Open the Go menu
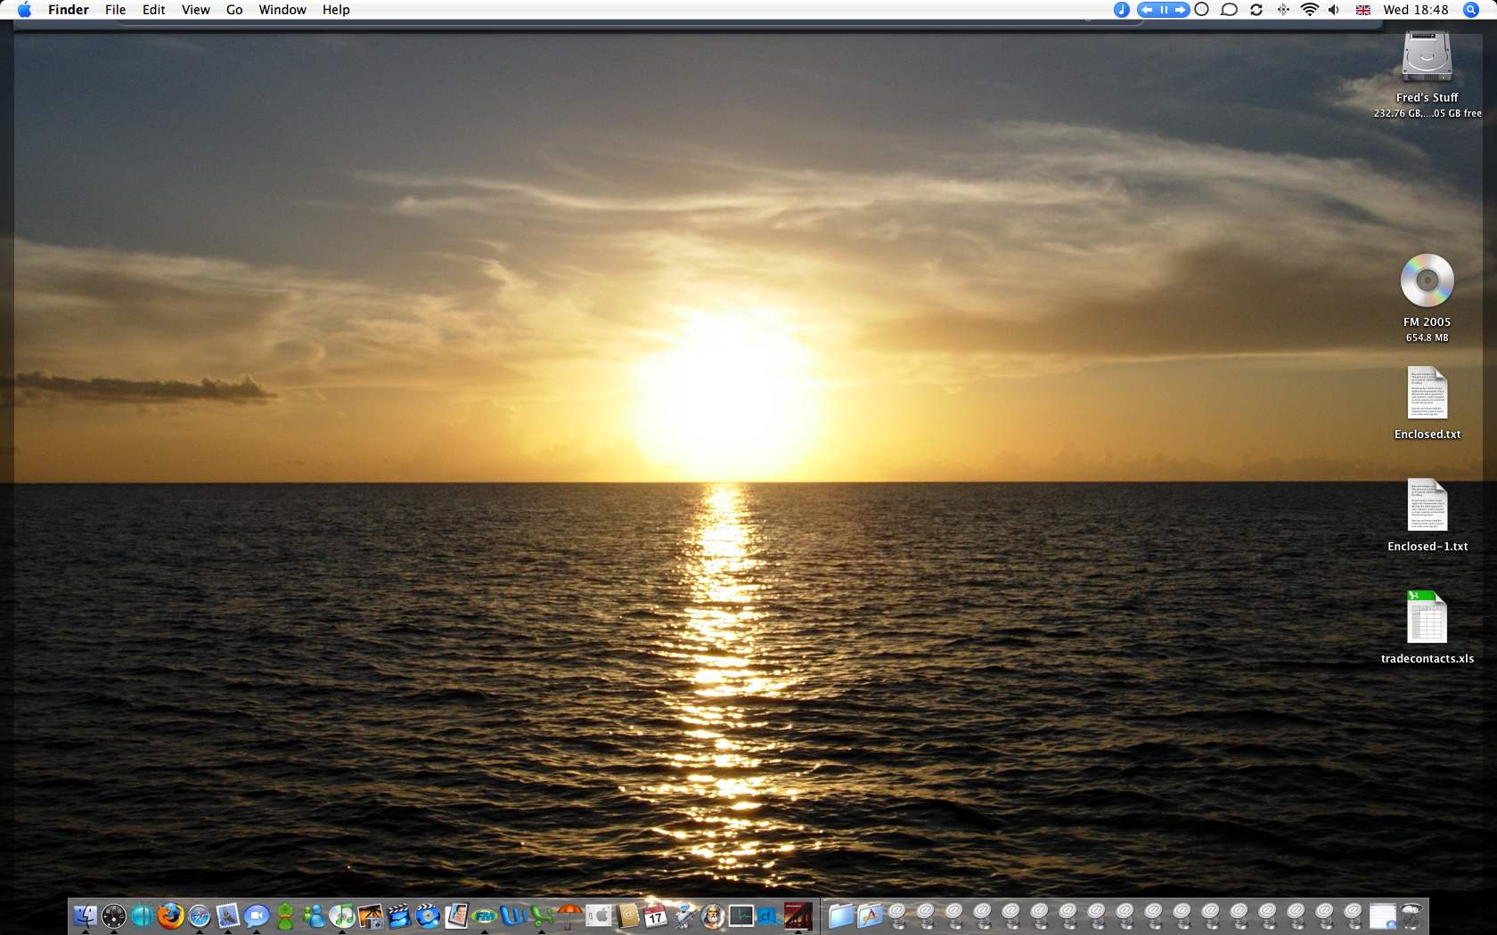The height and width of the screenshot is (935, 1497). [234, 10]
